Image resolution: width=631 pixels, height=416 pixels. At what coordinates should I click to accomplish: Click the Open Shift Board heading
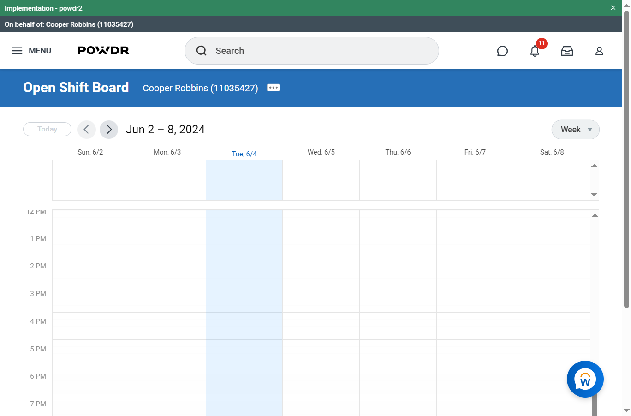[x=76, y=88]
